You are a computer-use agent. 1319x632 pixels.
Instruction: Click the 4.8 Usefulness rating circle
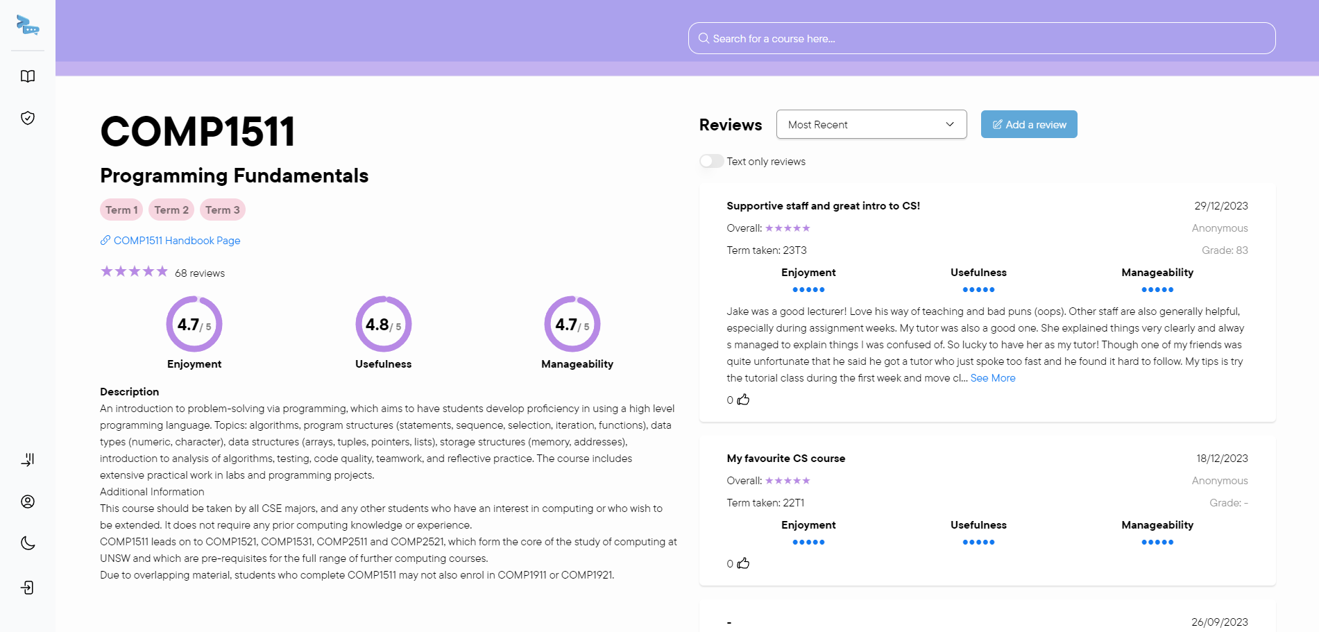click(x=383, y=324)
